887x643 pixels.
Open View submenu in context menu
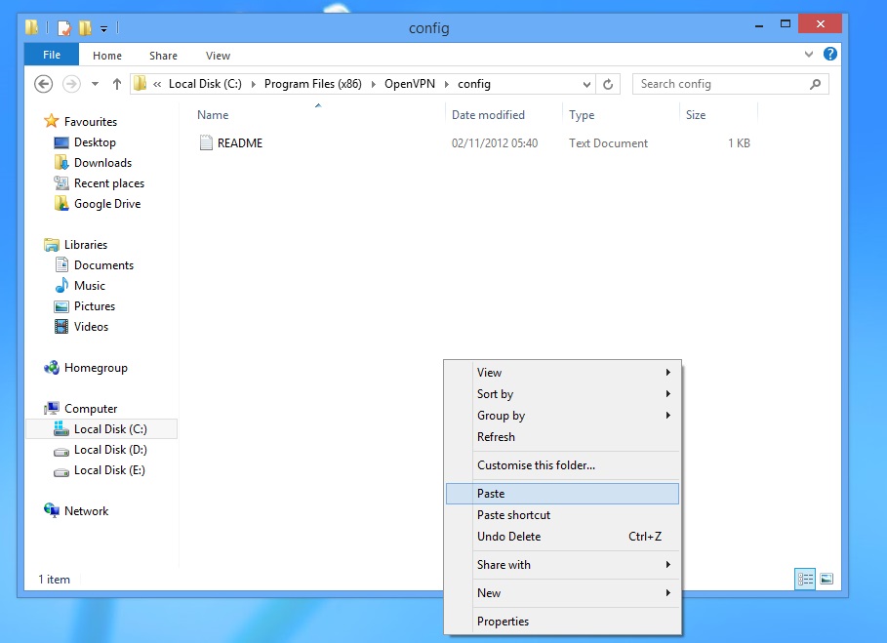pos(562,373)
